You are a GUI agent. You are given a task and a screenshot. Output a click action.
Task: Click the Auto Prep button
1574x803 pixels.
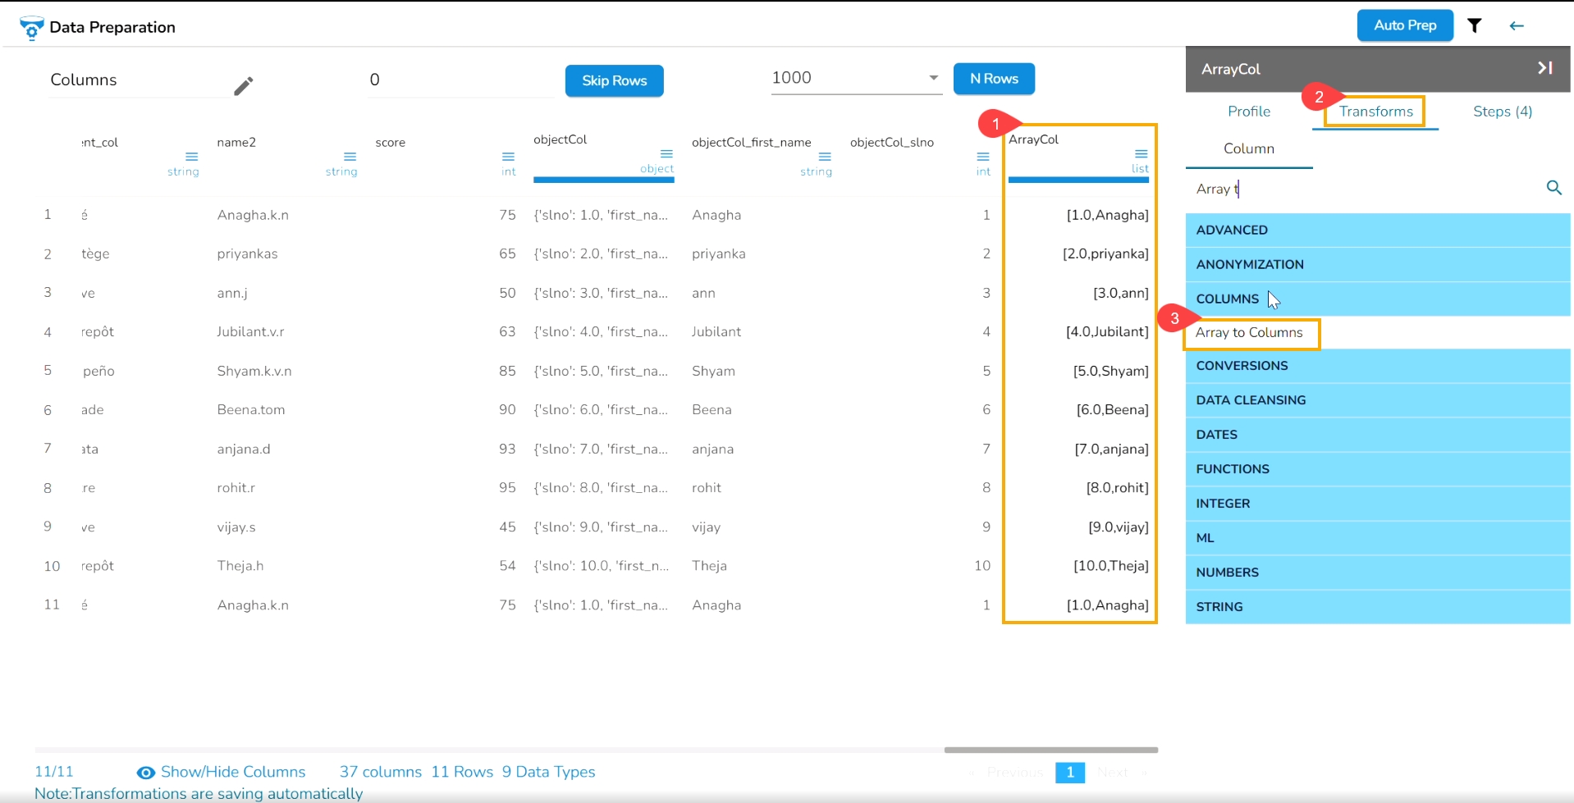[x=1405, y=25]
